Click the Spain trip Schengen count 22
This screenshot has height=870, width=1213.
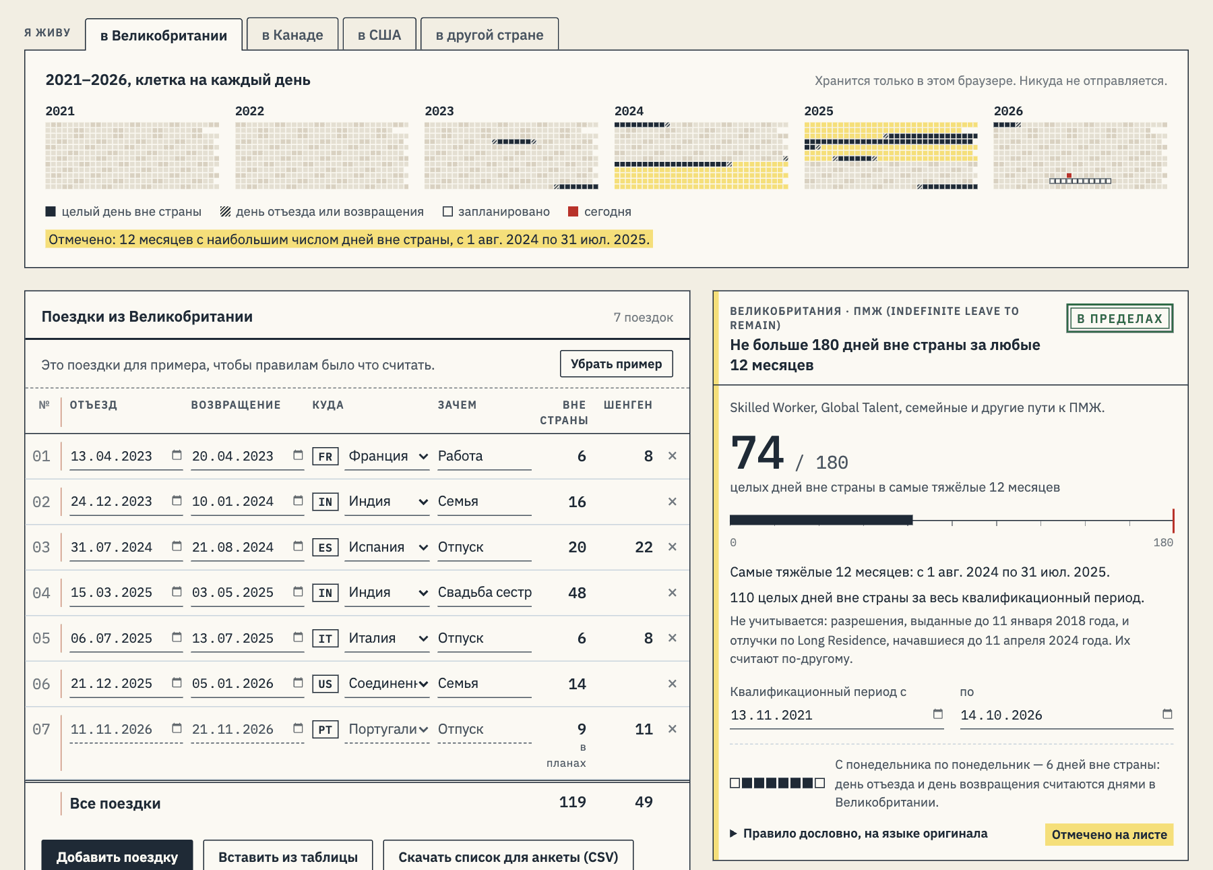pyautogui.click(x=644, y=548)
